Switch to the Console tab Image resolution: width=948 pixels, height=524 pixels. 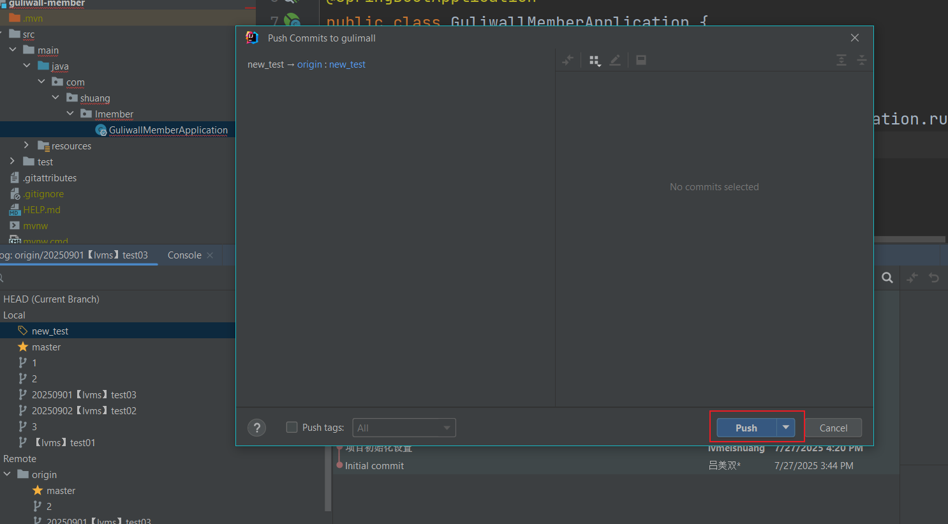point(184,255)
